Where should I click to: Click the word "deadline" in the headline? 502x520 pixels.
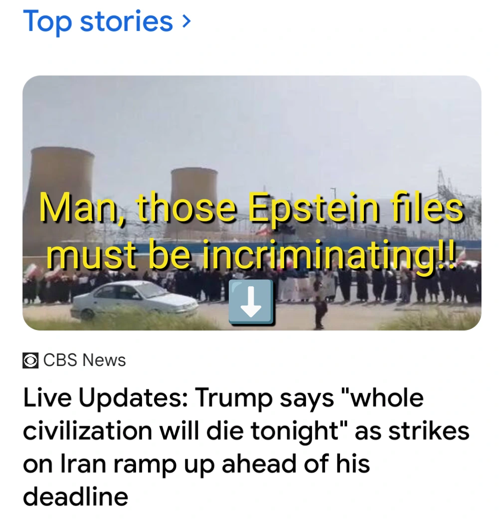click(75, 496)
